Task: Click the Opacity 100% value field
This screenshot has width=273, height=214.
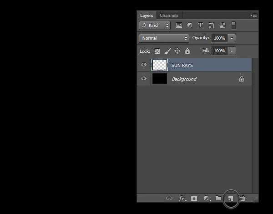Action: (219, 38)
